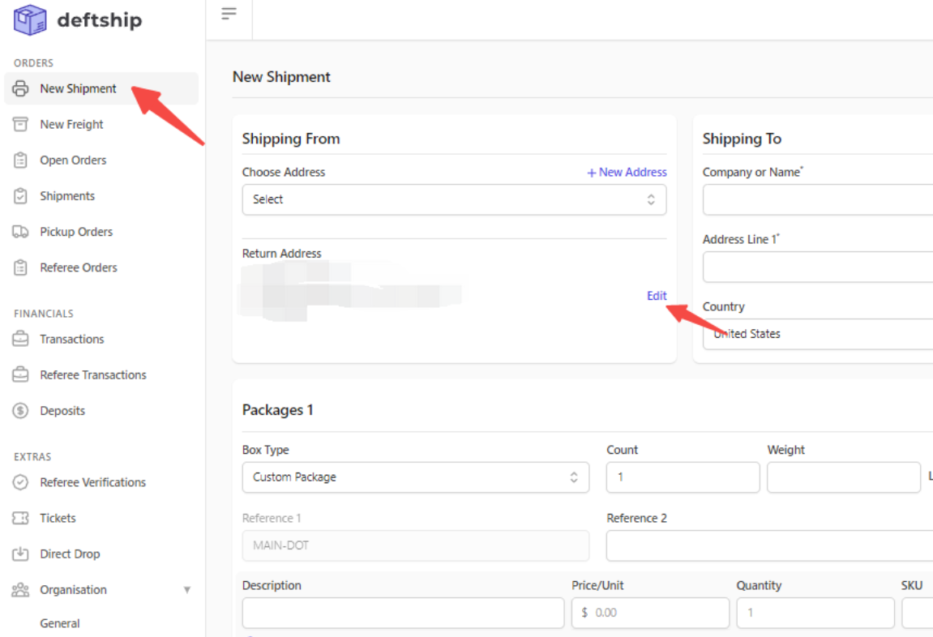Open the Box Type dropdown
This screenshot has height=637, width=933.
(415, 477)
